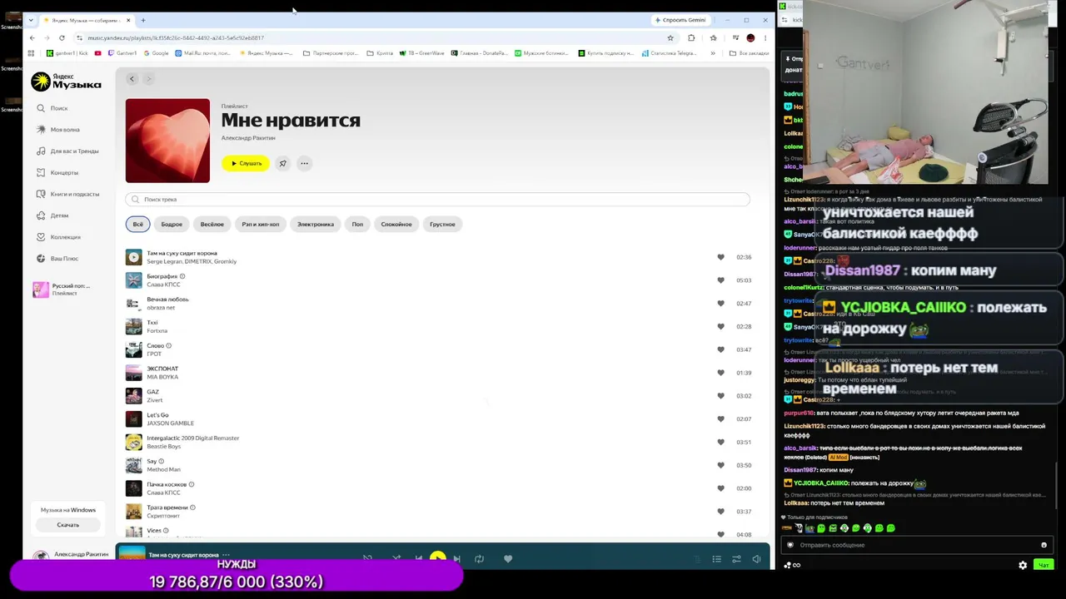Screen dimensions: 1066x599
Task: Select the Поп filter chip
Action: [x=357, y=224]
